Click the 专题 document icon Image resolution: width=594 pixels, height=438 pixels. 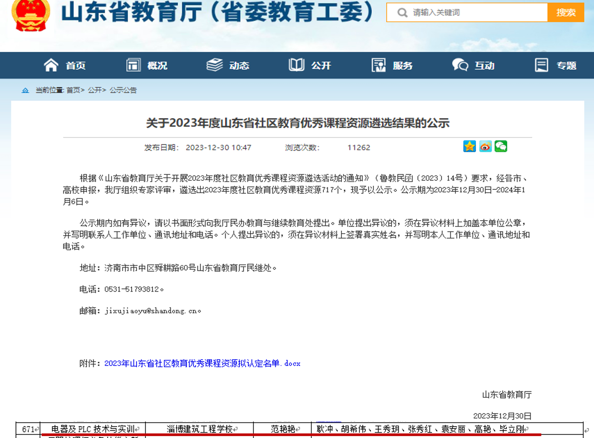[541, 65]
